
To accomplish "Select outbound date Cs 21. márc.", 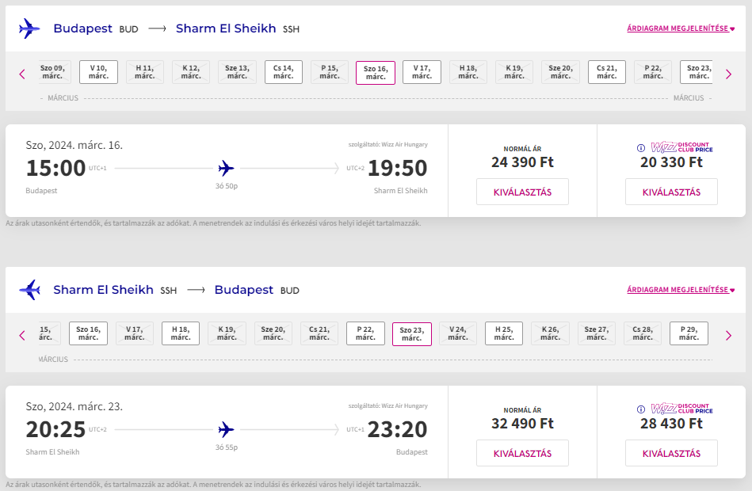I will (607, 72).
